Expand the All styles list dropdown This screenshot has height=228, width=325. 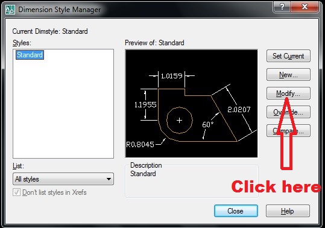pyautogui.click(x=63, y=179)
